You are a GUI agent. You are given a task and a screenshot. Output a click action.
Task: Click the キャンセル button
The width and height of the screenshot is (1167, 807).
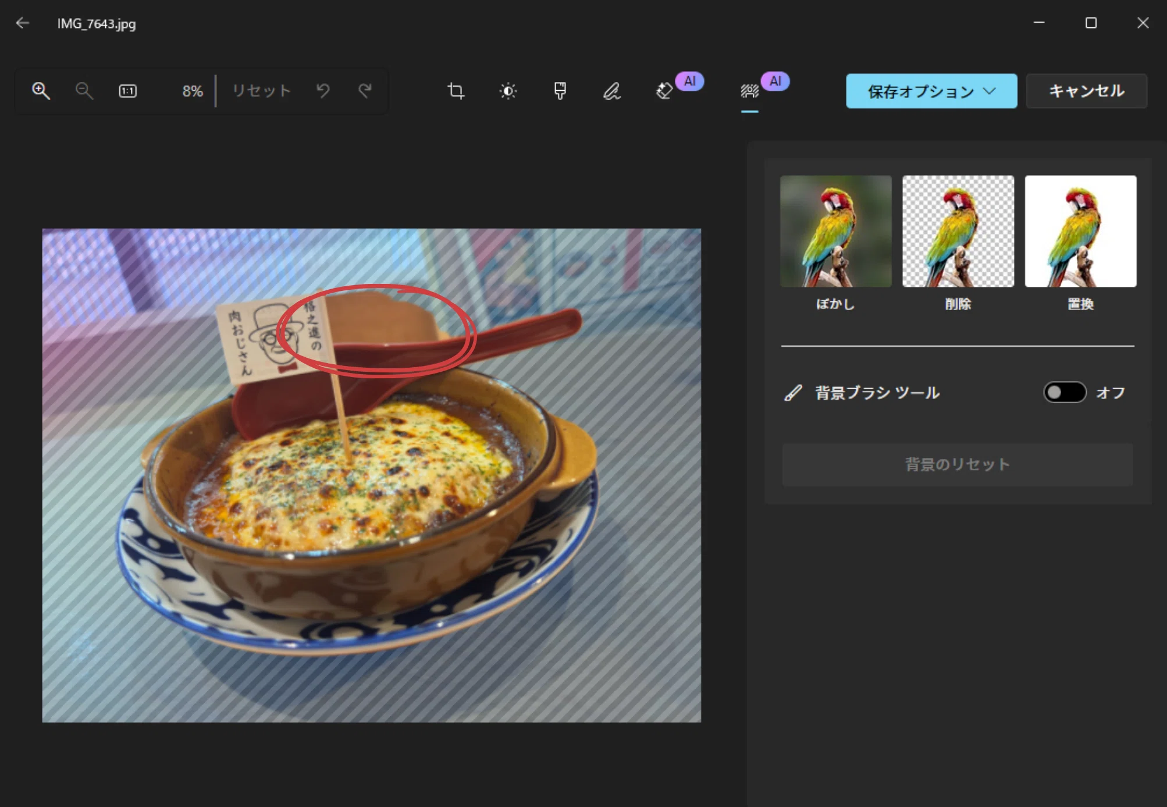point(1086,91)
